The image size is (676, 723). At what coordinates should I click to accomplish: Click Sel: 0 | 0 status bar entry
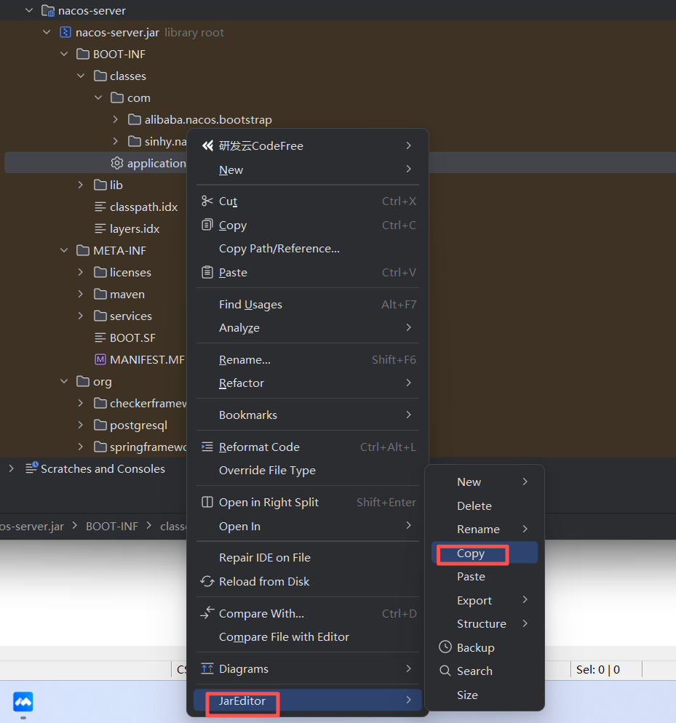[x=597, y=669]
